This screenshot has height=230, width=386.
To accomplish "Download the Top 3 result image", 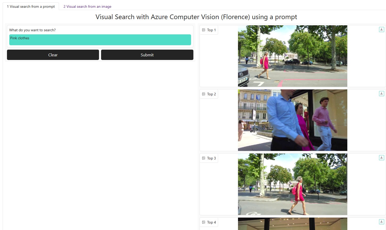I will (x=382, y=158).
